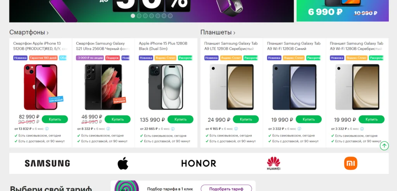Image resolution: width=397 pixels, height=191 pixels.
Task: Click the Galaxy S21 Ultra phone image
Action: (103, 87)
